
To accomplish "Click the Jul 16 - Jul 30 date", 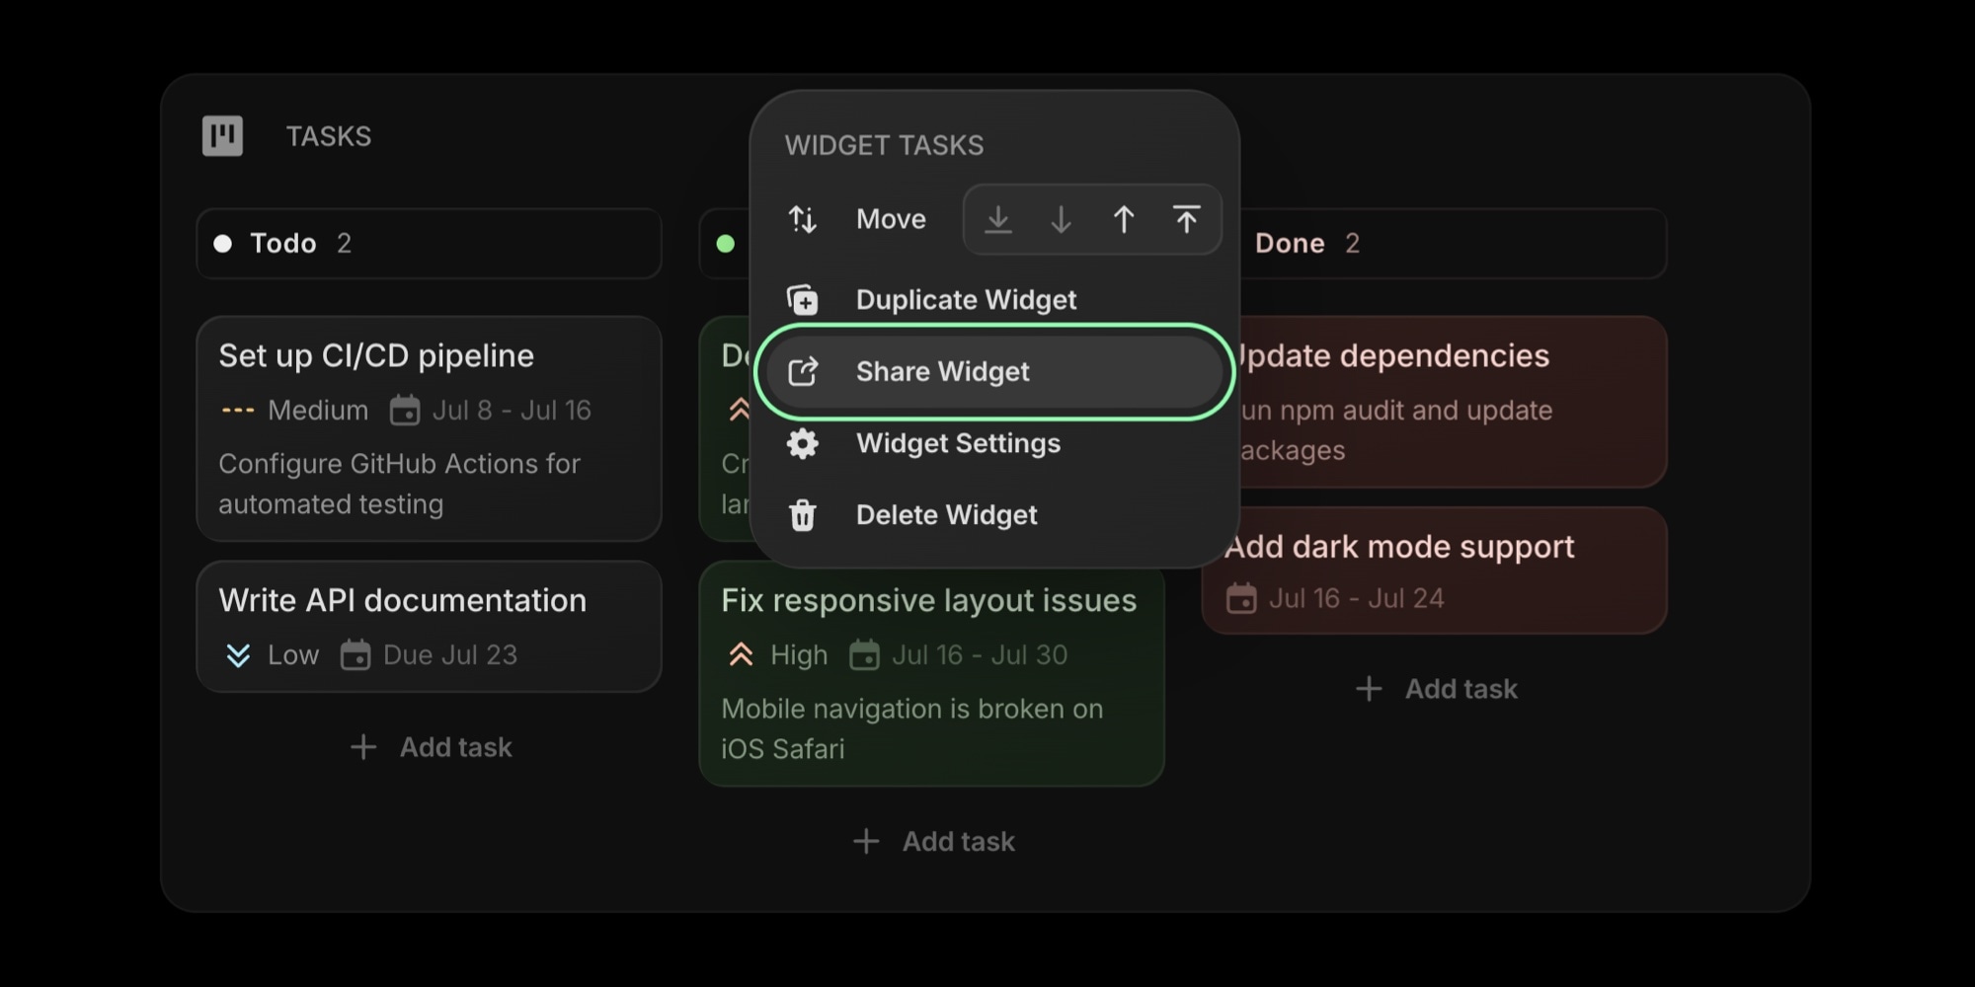I will pyautogui.click(x=980, y=654).
